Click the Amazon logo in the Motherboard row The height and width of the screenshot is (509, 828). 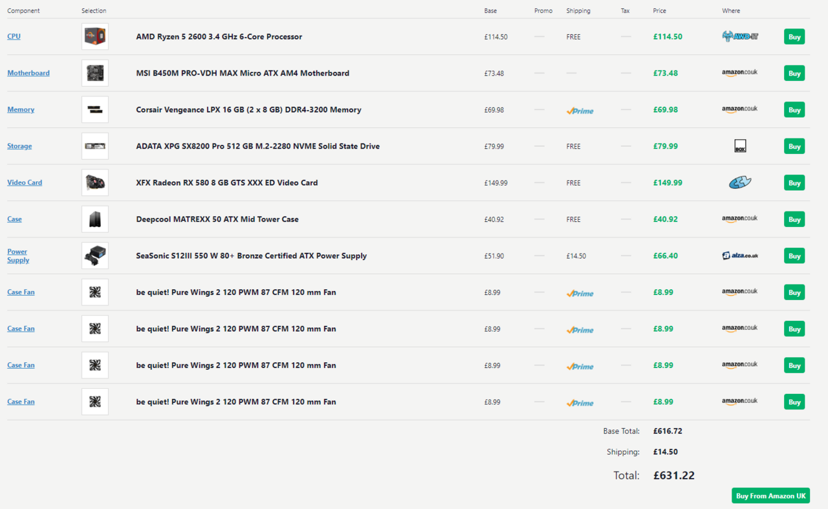click(x=739, y=73)
